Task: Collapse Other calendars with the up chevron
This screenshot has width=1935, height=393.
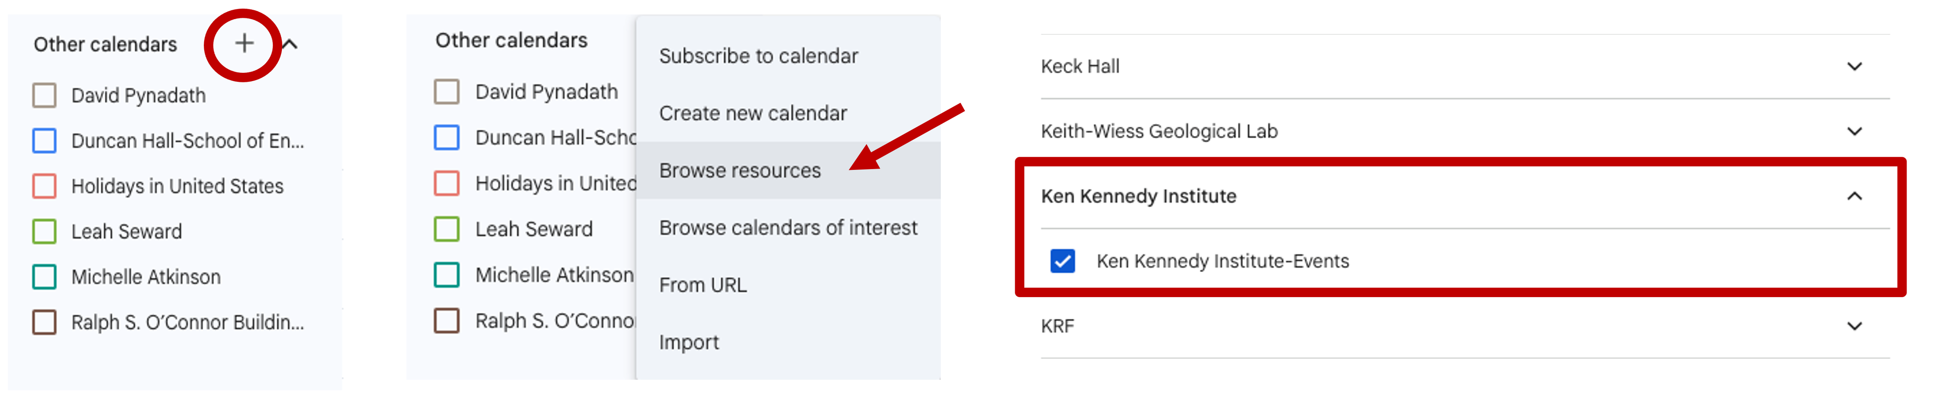Action: 291,44
